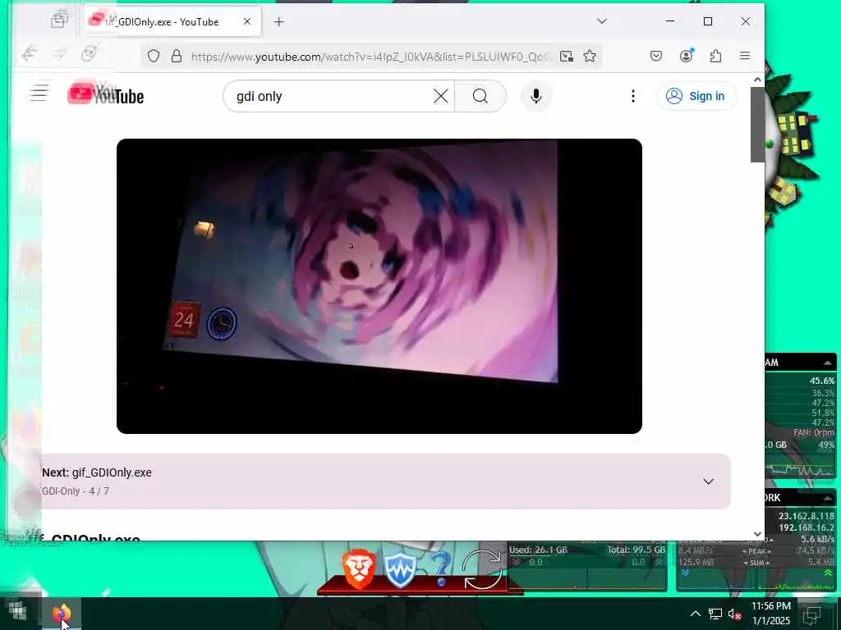This screenshot has width=841, height=630.
Task: Click the scrollbar down arrow
Action: (x=757, y=534)
